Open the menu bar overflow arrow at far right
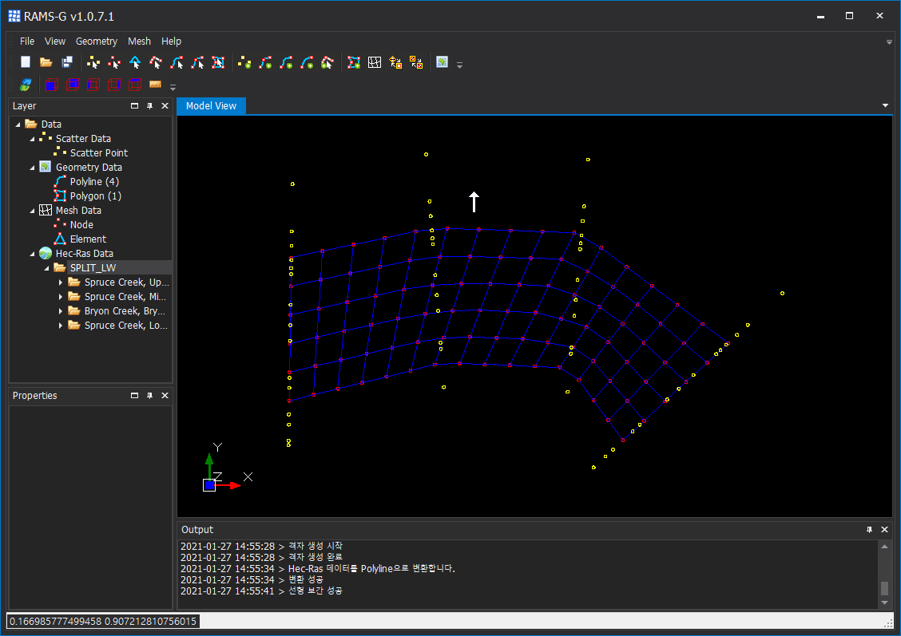The height and width of the screenshot is (636, 901). click(889, 42)
